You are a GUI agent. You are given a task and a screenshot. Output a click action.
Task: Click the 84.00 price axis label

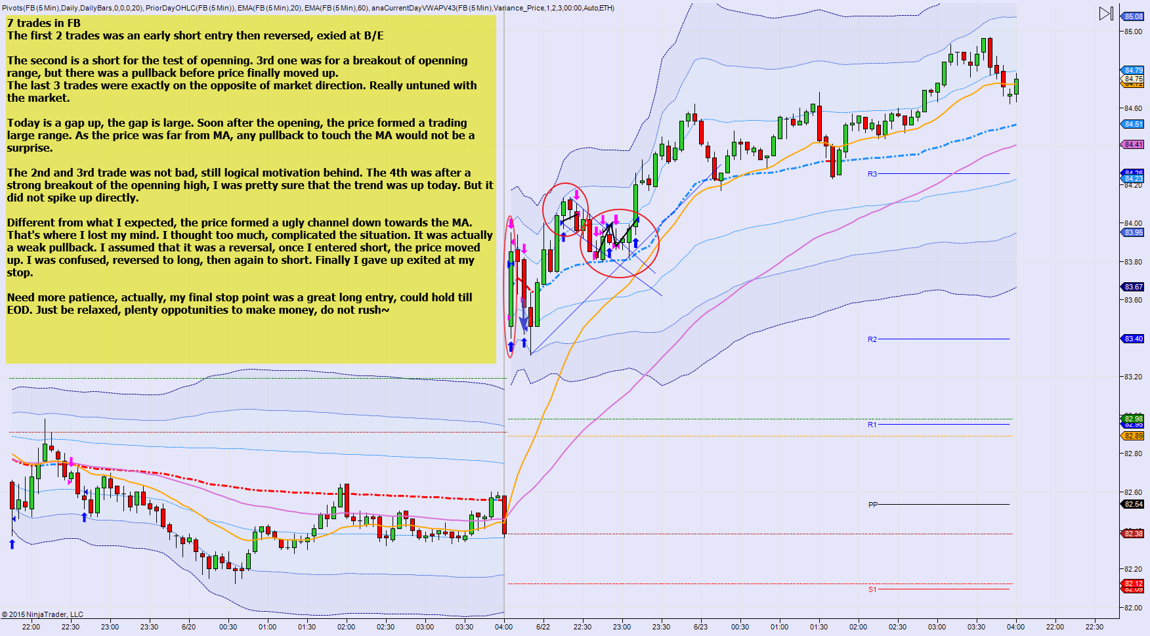pos(1133,223)
